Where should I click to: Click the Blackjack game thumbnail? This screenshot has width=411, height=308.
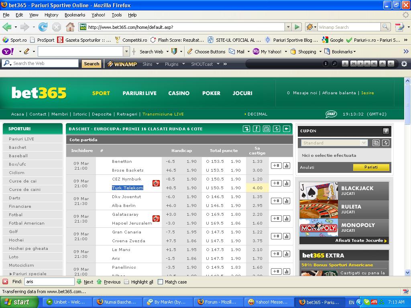319,190
